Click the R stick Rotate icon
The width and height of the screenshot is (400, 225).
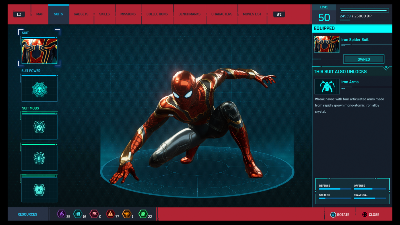(x=333, y=215)
